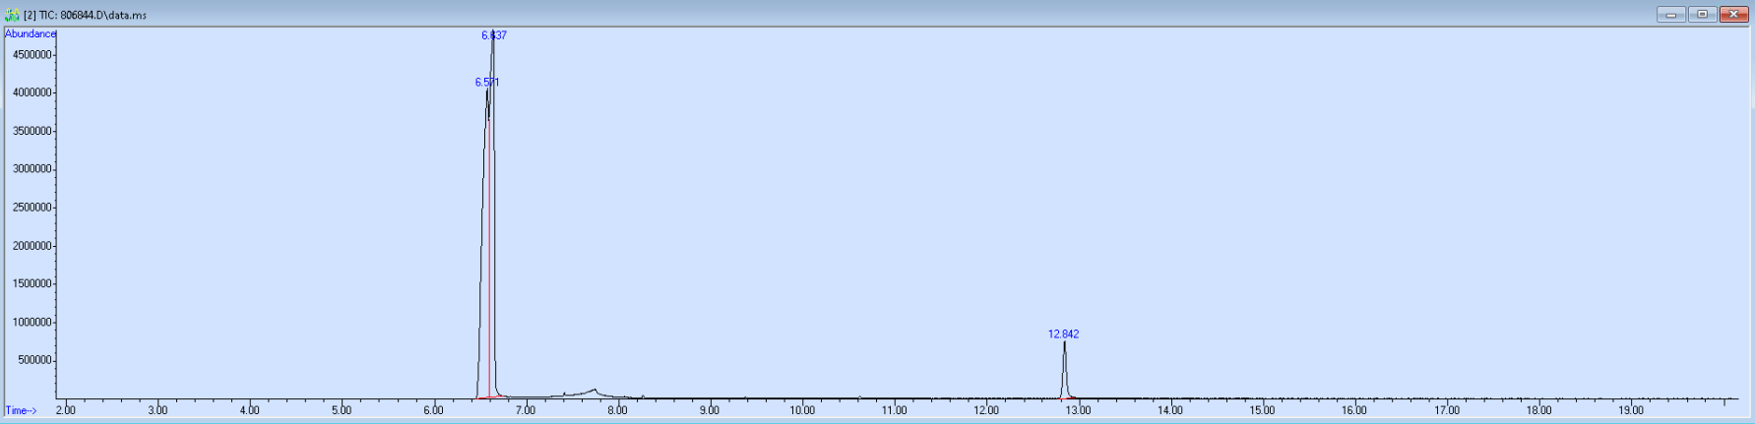
Task: Click the time axis tick 18.00
Action: point(1538,410)
